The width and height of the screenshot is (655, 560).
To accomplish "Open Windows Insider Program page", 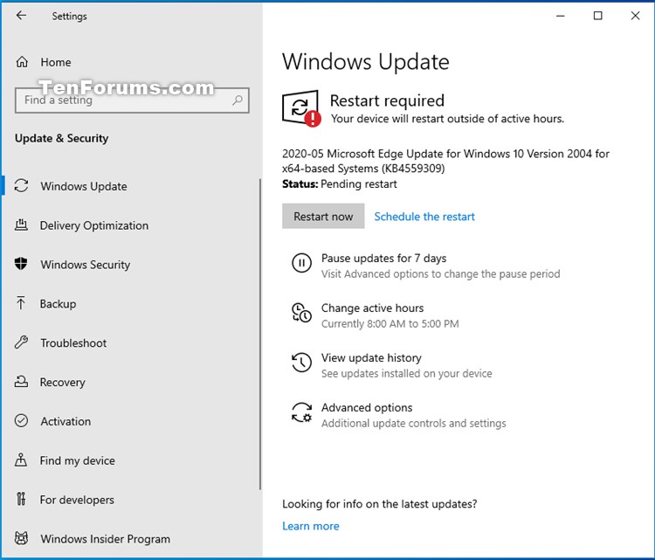I will pyautogui.click(x=106, y=539).
